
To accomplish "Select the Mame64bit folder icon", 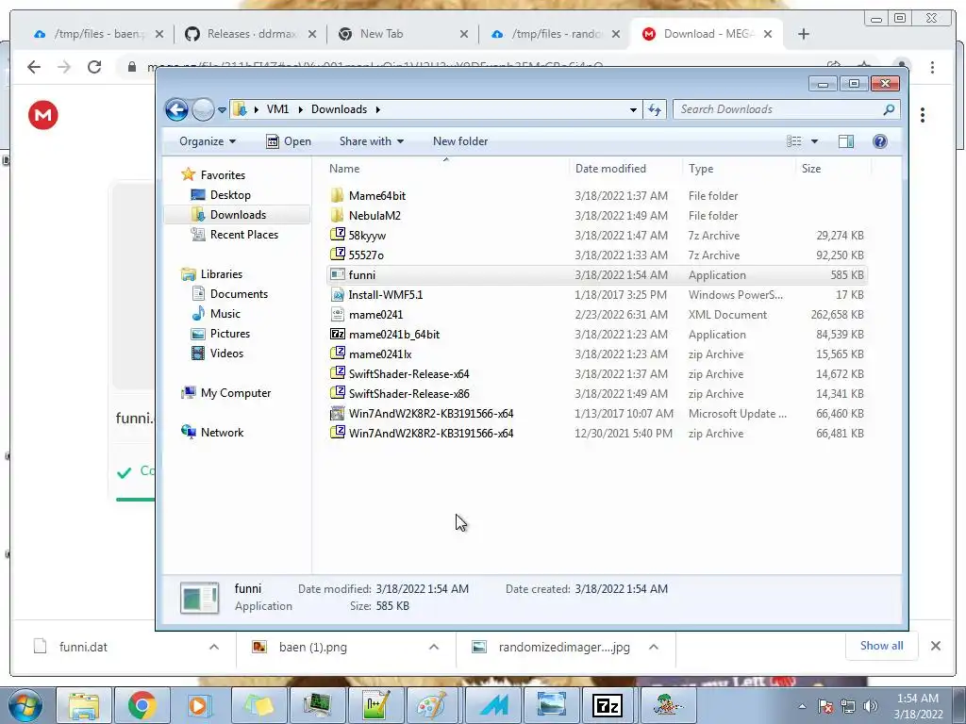I will pos(337,196).
